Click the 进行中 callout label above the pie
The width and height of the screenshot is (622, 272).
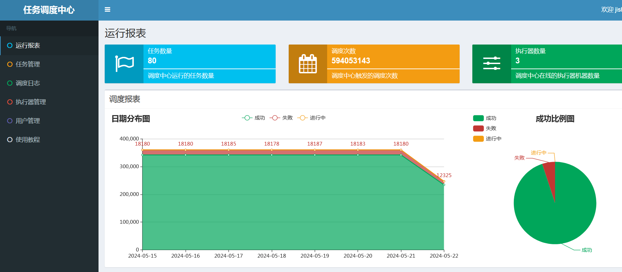(x=539, y=153)
